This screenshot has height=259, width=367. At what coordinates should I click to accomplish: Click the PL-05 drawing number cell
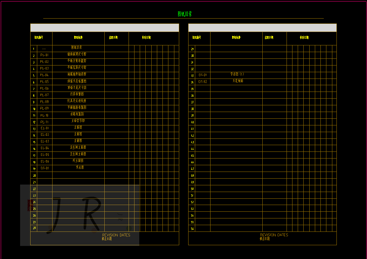click(x=44, y=82)
